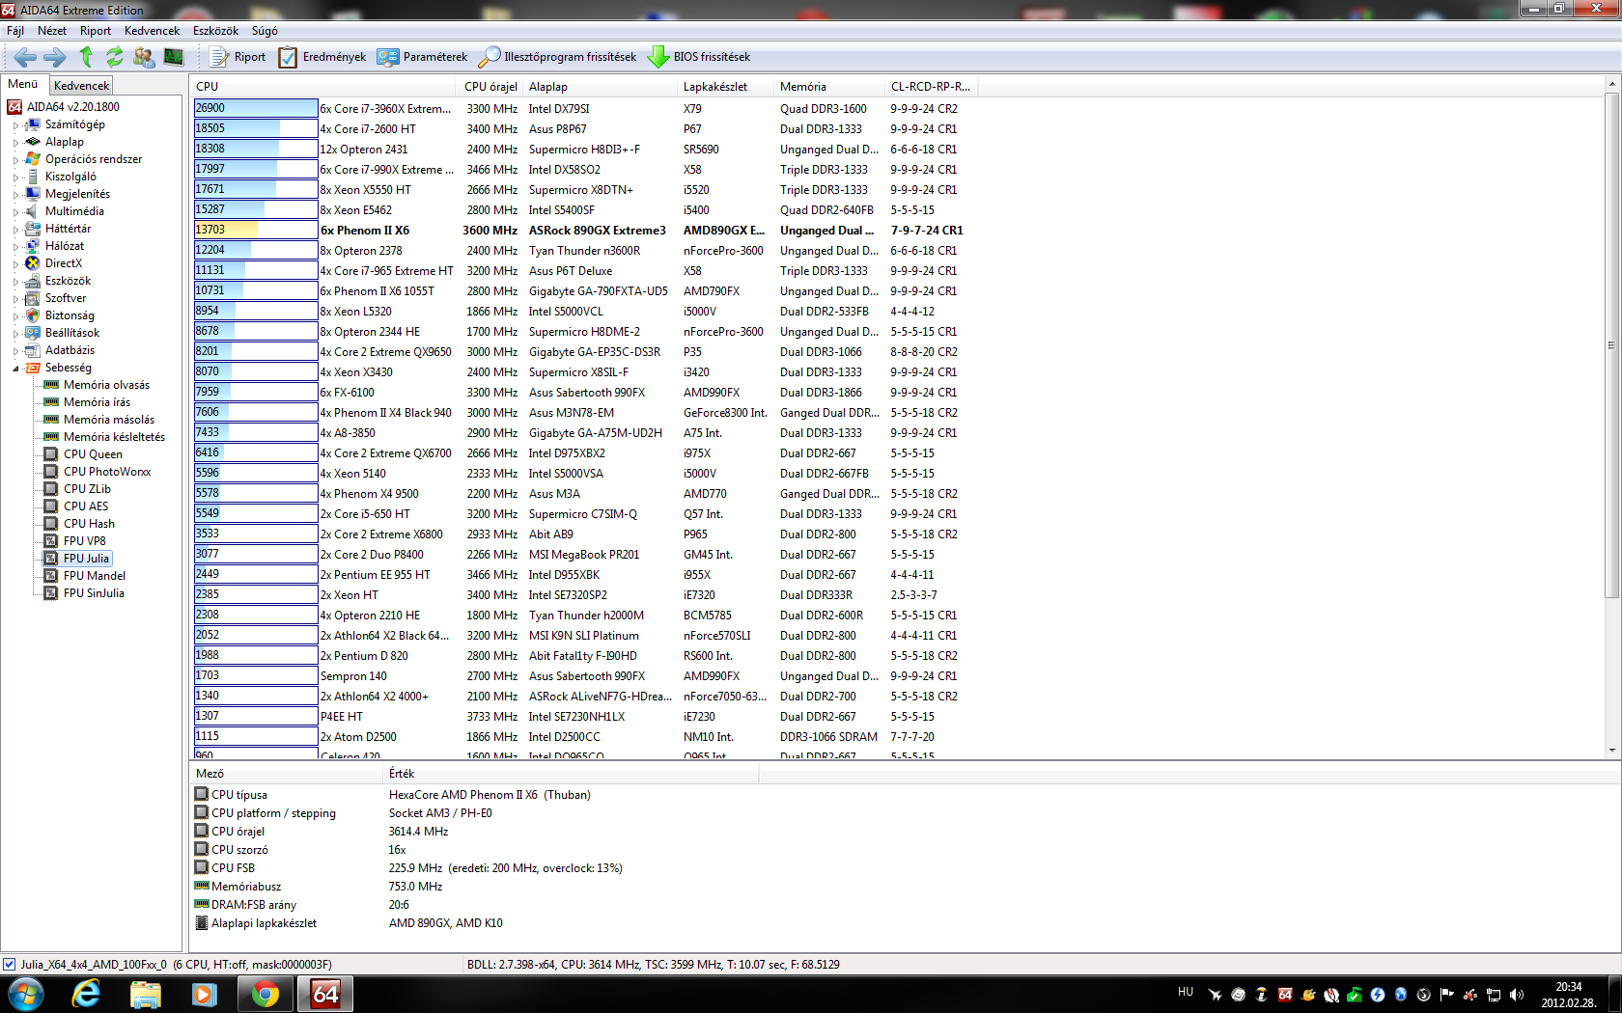Collapse the Sebesség tree node

click(15, 368)
